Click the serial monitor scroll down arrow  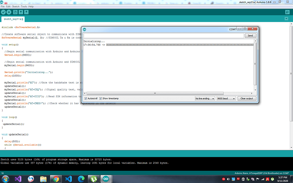coord(255,90)
